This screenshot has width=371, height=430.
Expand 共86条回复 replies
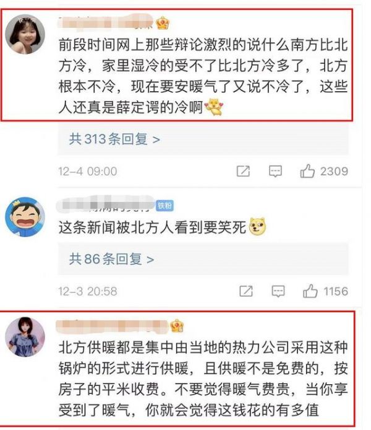click(x=111, y=259)
